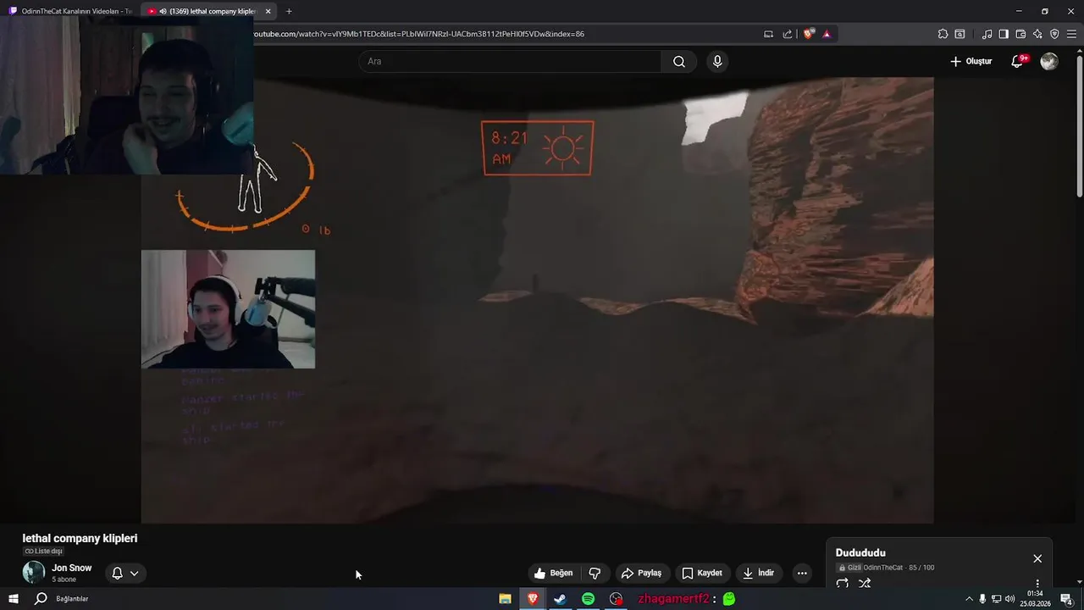
Task: Open Steam from the taskbar
Action: tap(560, 599)
